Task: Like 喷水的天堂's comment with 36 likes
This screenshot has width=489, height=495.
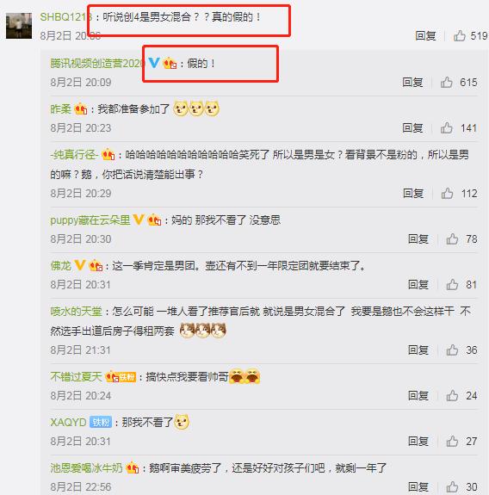Action: coord(452,350)
